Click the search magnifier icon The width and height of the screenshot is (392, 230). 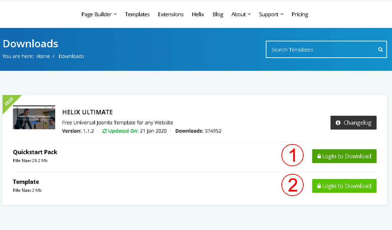(x=380, y=49)
